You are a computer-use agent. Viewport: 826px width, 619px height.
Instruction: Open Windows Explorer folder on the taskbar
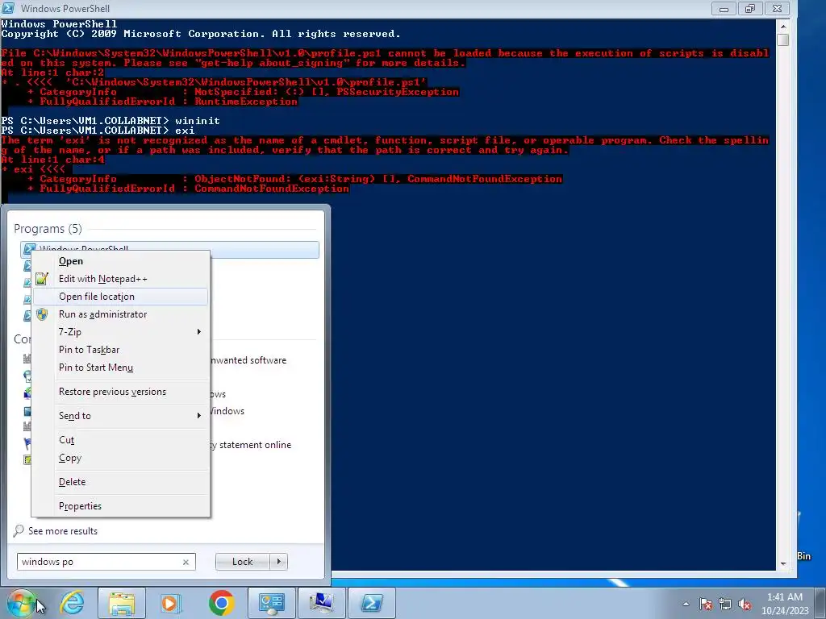122,603
